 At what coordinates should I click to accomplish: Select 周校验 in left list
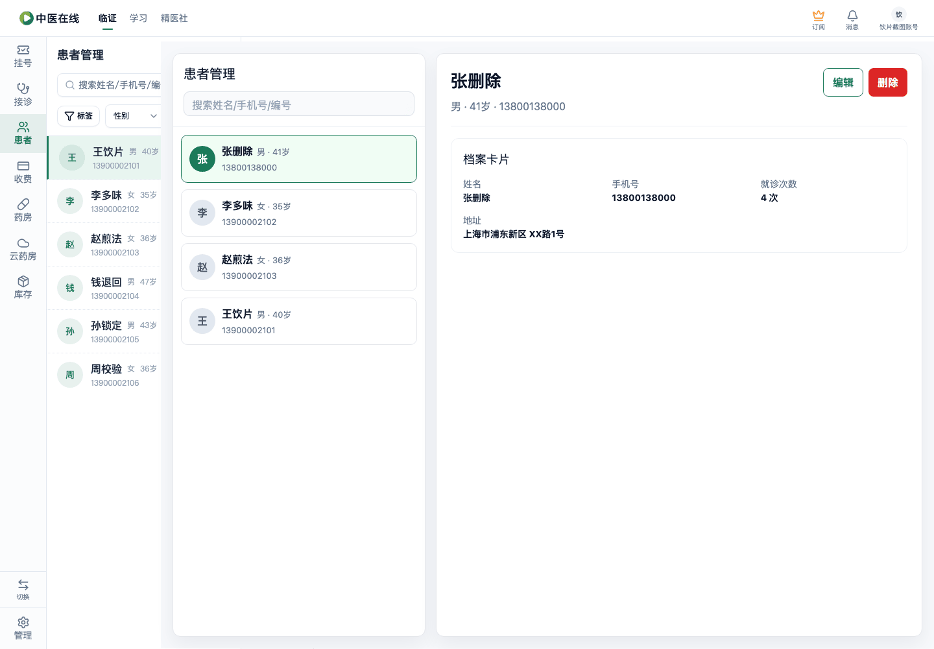104,375
